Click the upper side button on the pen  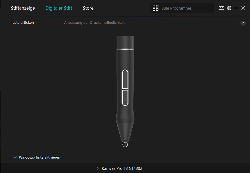(x=125, y=79)
